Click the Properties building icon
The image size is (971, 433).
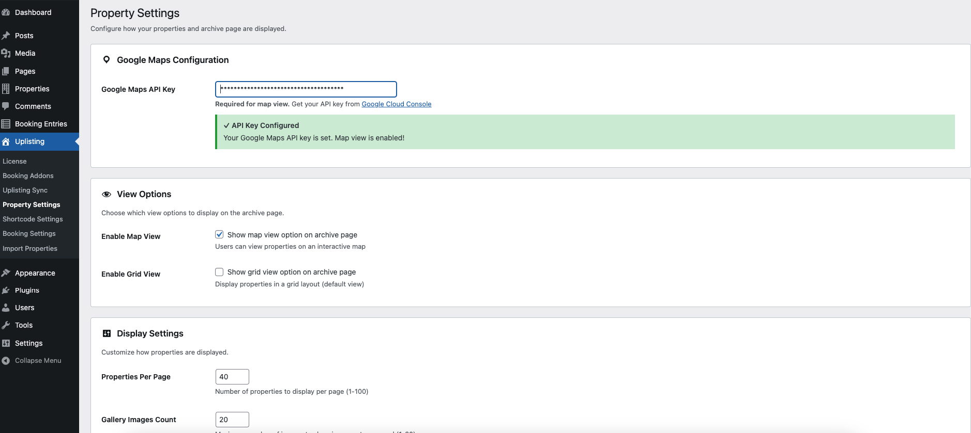coord(6,89)
